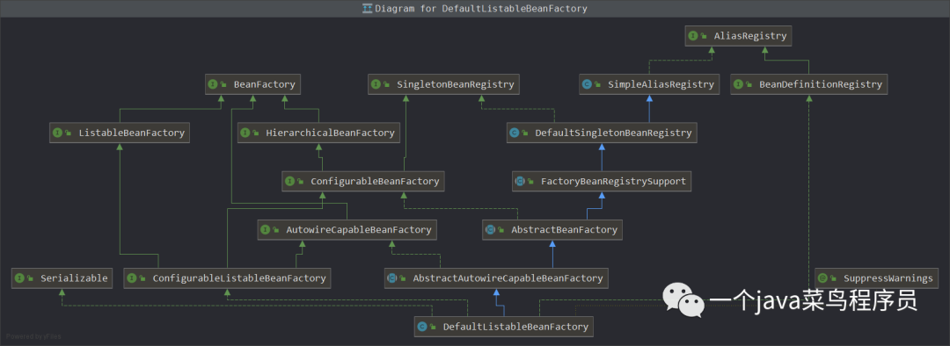The height and width of the screenshot is (346, 950).
Task: Select the AbstractAutowireCapableBeanFactory node
Action: tap(496, 278)
